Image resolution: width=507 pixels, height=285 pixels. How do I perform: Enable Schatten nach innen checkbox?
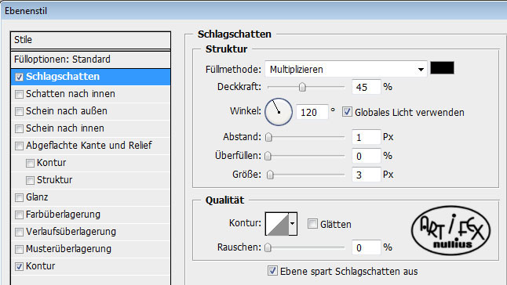[x=19, y=94]
